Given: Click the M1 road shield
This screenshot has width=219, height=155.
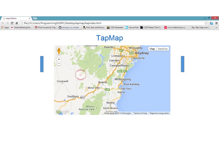Looking at the screenshot, I should click(x=125, y=71).
